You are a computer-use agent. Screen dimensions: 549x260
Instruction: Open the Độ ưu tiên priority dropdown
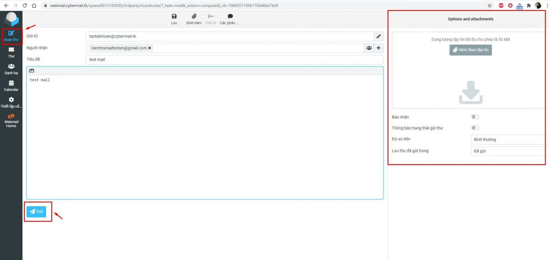[508, 139]
